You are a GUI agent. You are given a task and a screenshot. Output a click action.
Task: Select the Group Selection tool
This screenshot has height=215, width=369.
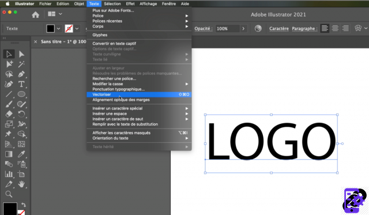point(9,64)
